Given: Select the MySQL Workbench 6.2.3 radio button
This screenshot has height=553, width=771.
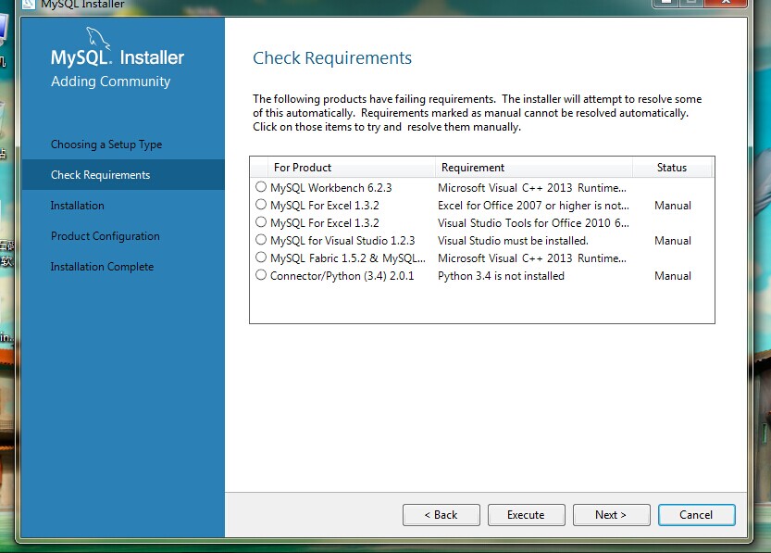Looking at the screenshot, I should 261,187.
